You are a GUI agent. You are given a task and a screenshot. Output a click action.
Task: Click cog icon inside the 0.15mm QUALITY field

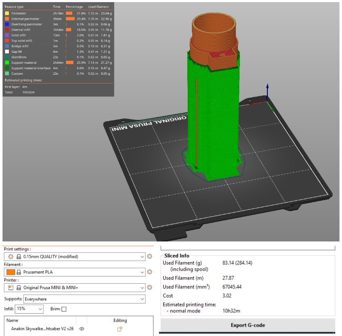point(11,257)
